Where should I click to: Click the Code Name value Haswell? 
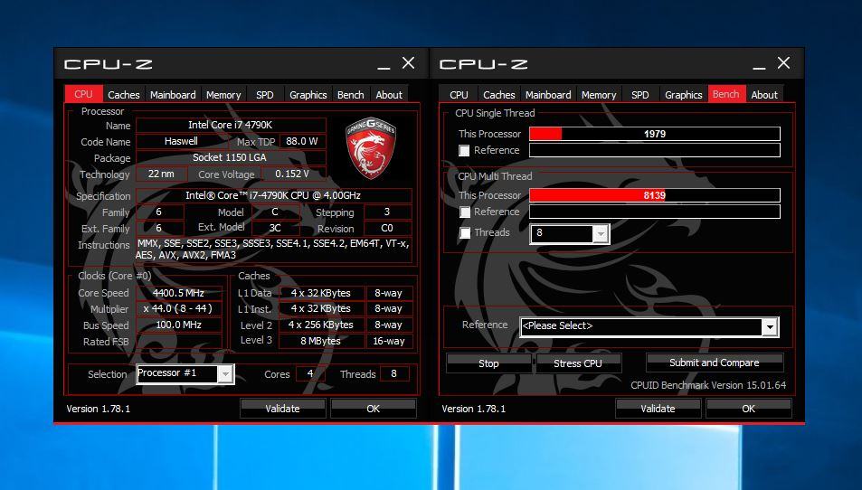(x=181, y=141)
